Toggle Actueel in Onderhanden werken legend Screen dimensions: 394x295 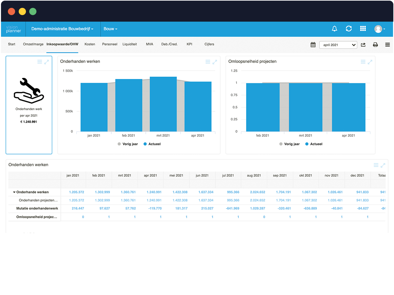[152, 144]
